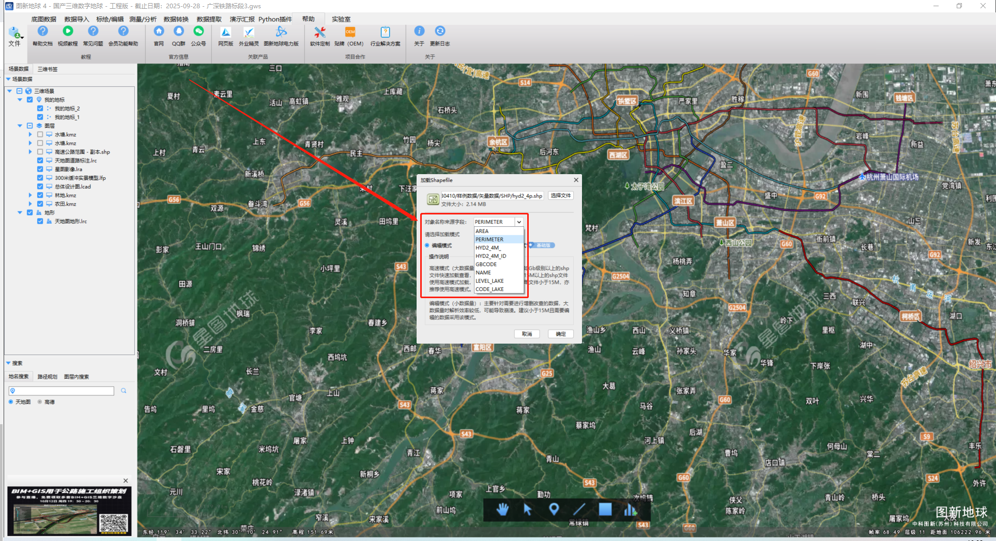Open the Python插件 ribbon tab
The height and width of the screenshot is (541, 996).
[x=275, y=19]
